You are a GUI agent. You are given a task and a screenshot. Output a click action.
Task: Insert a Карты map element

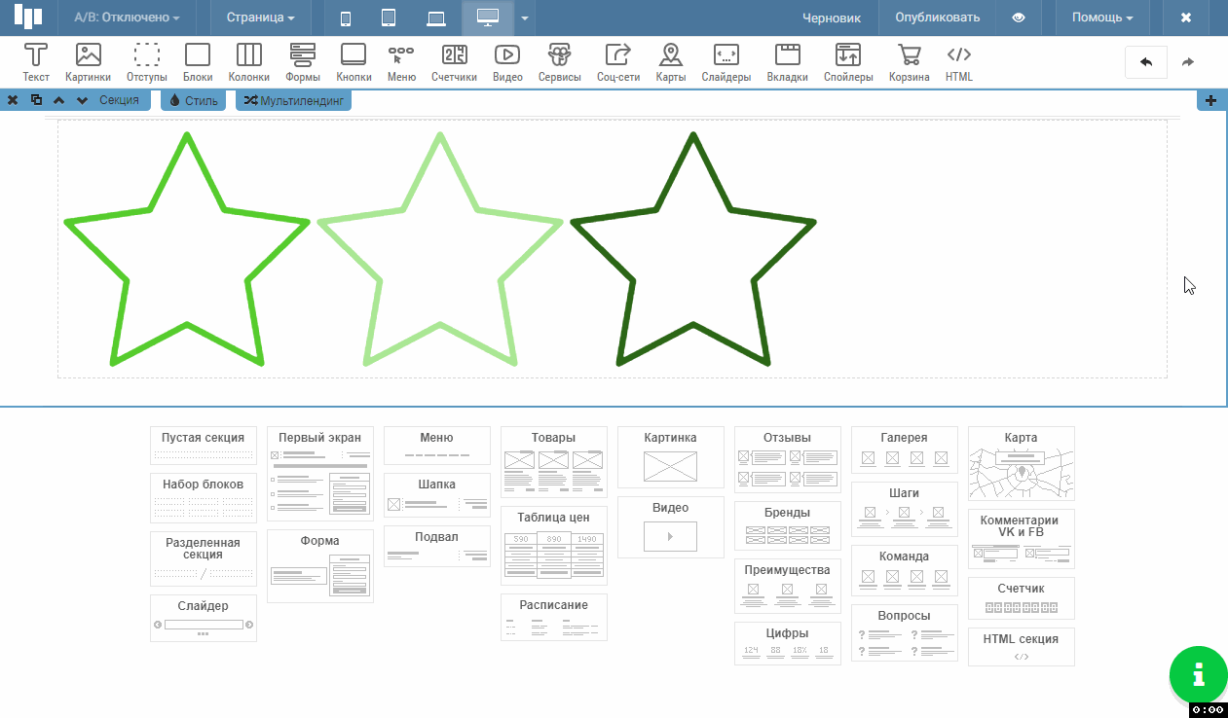(x=670, y=62)
